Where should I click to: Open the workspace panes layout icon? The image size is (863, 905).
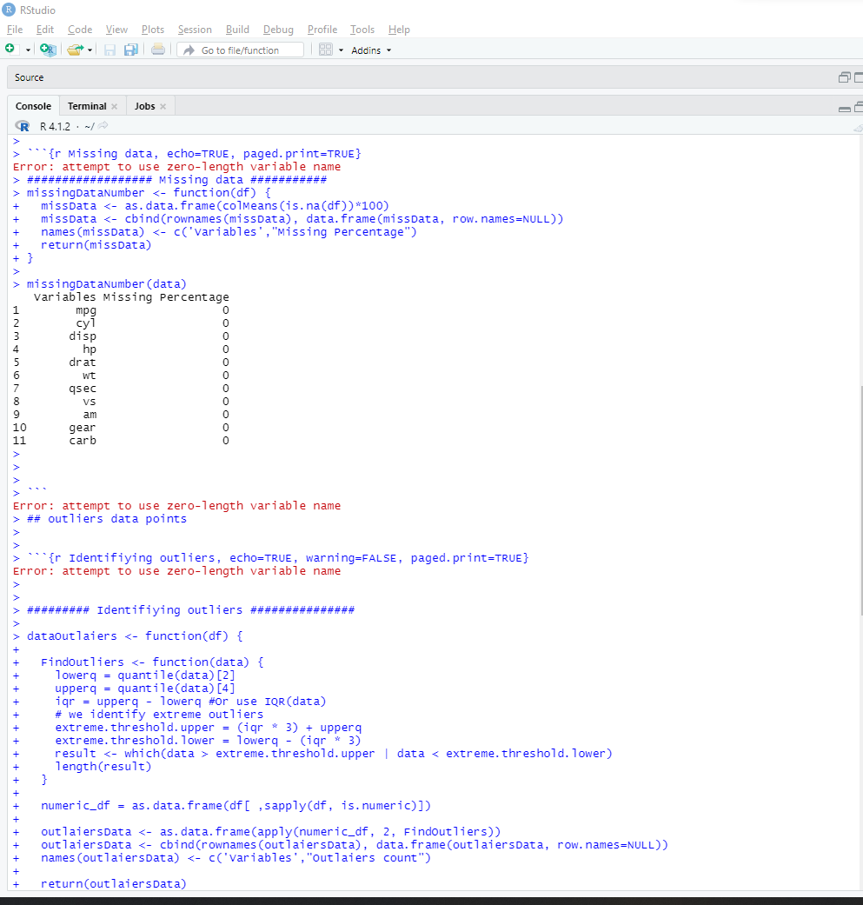[x=327, y=50]
